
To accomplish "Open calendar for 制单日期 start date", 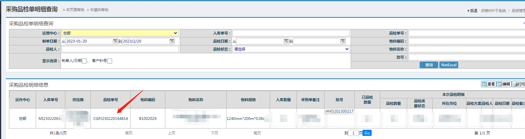I will (x=115, y=41).
